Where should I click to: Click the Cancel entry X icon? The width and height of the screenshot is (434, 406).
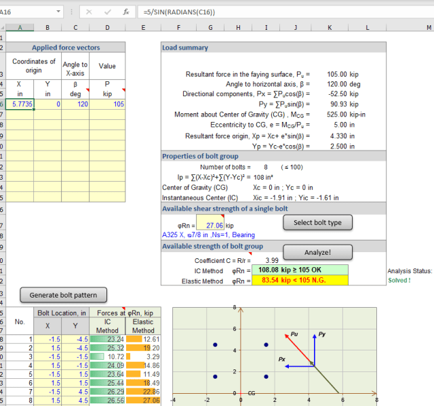(89, 12)
